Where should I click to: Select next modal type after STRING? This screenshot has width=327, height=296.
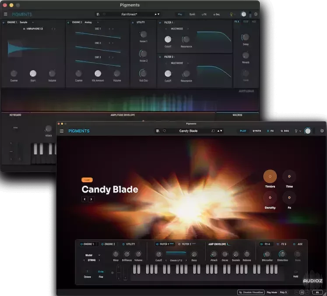pyautogui.click(x=99, y=260)
